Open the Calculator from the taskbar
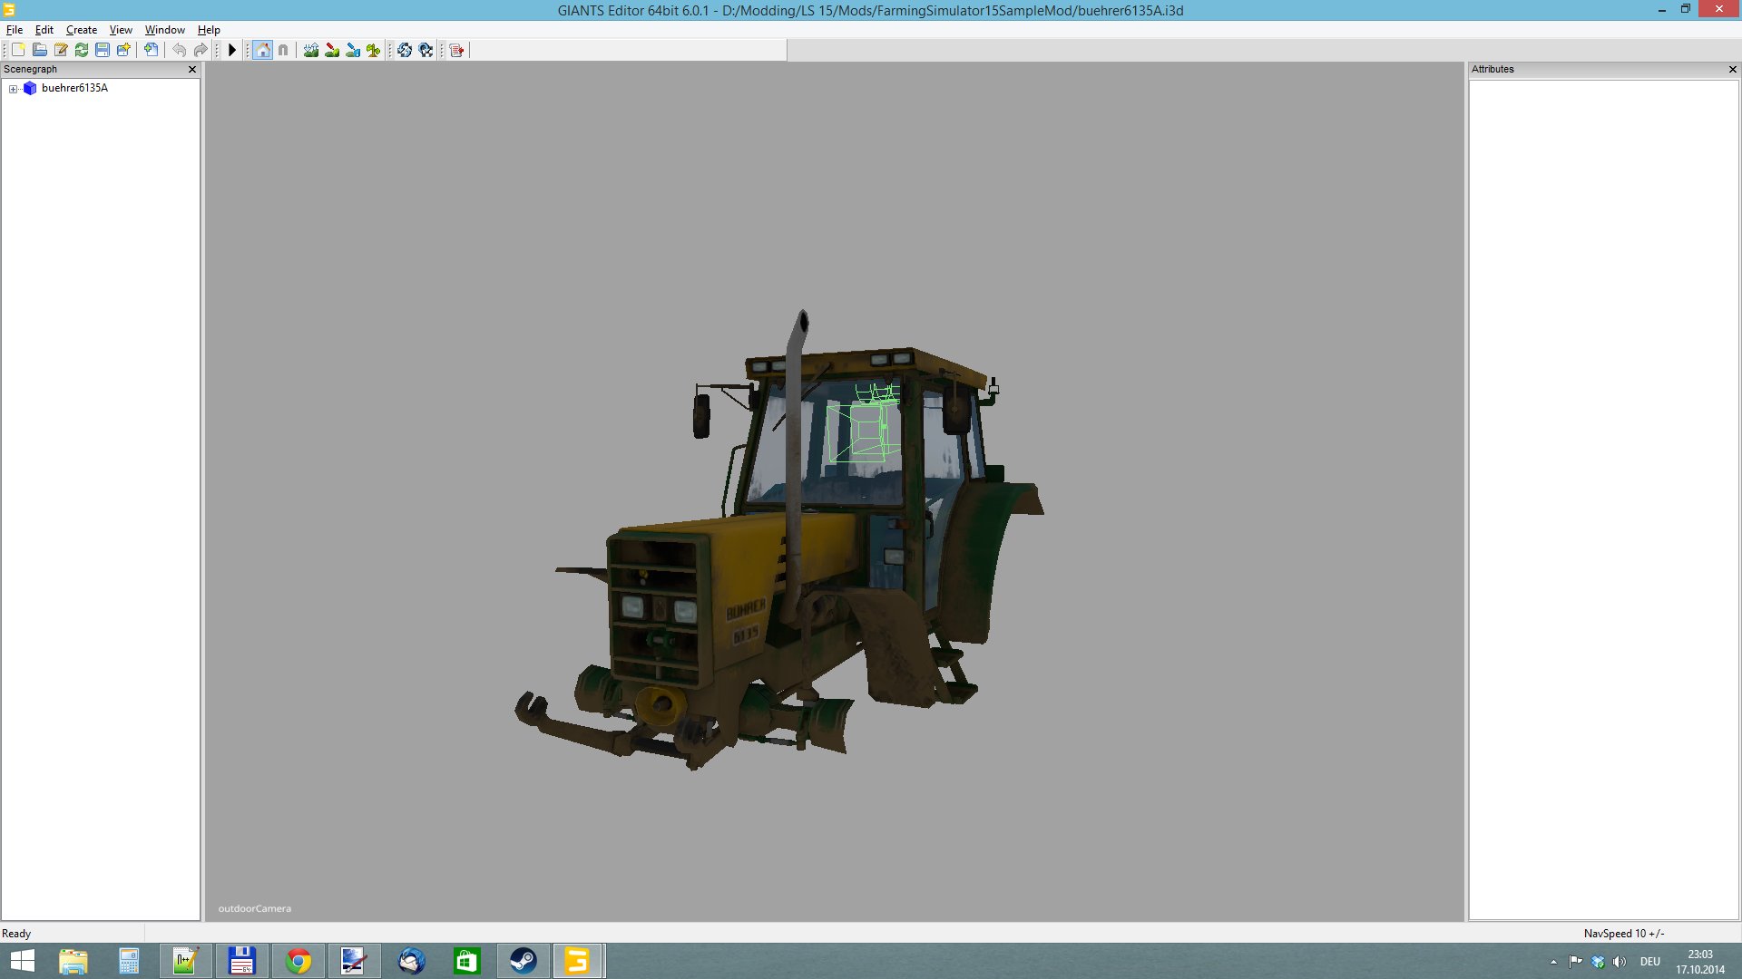Image resolution: width=1742 pixels, height=979 pixels. coord(129,961)
